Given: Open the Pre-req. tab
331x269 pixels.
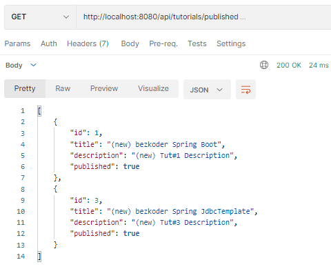Looking at the screenshot, I should [163, 43].
